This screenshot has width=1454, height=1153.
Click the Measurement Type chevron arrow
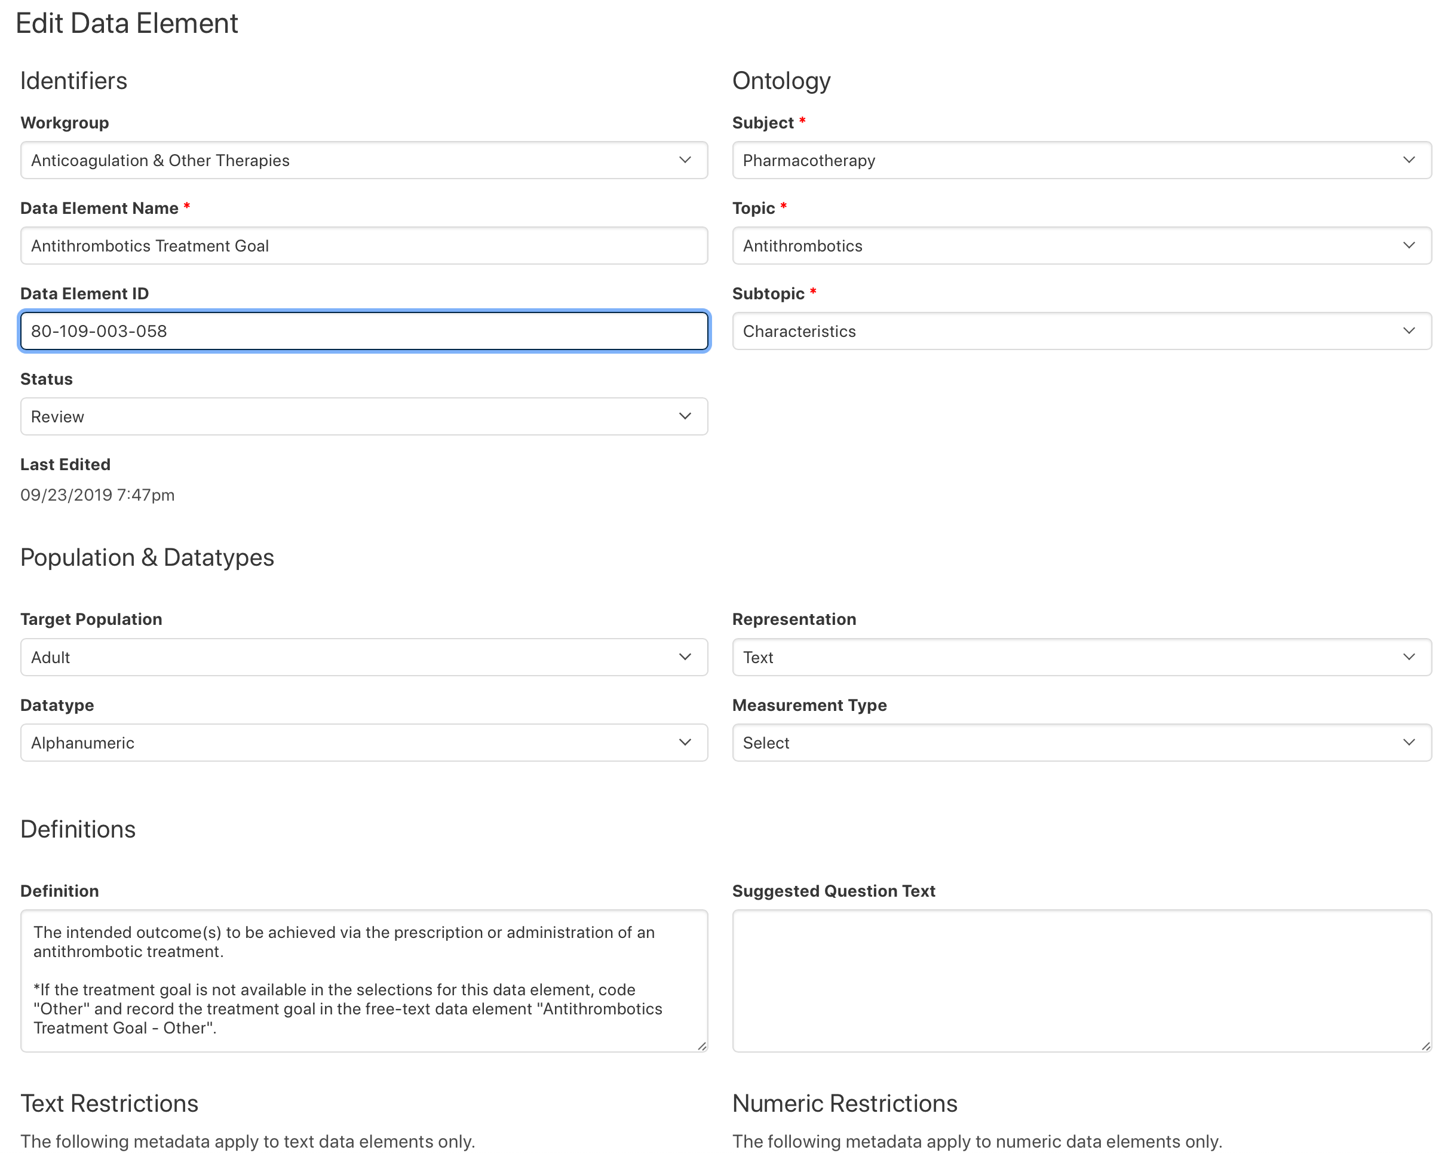pyautogui.click(x=1409, y=743)
